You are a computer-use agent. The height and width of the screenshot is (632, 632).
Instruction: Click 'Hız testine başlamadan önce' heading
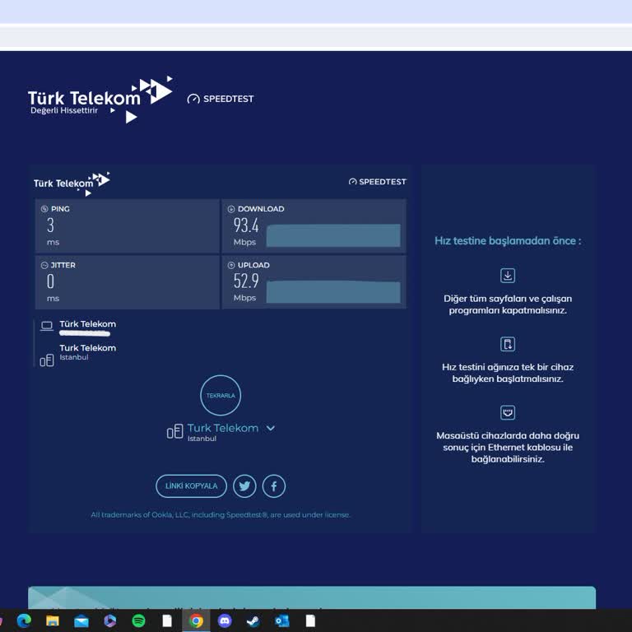point(508,240)
